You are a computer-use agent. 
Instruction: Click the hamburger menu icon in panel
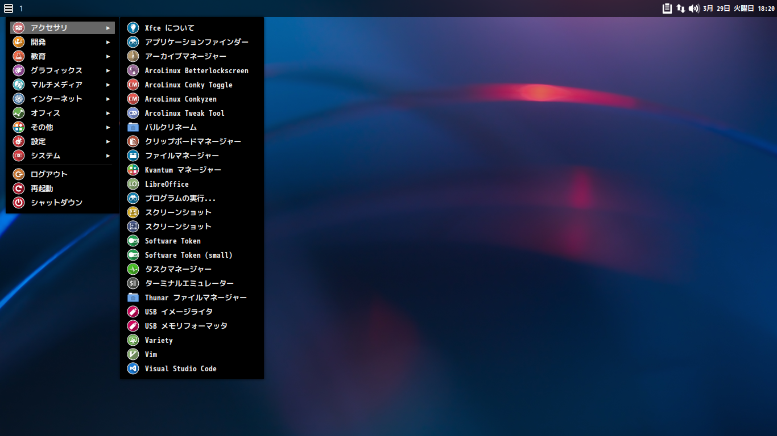pos(9,9)
